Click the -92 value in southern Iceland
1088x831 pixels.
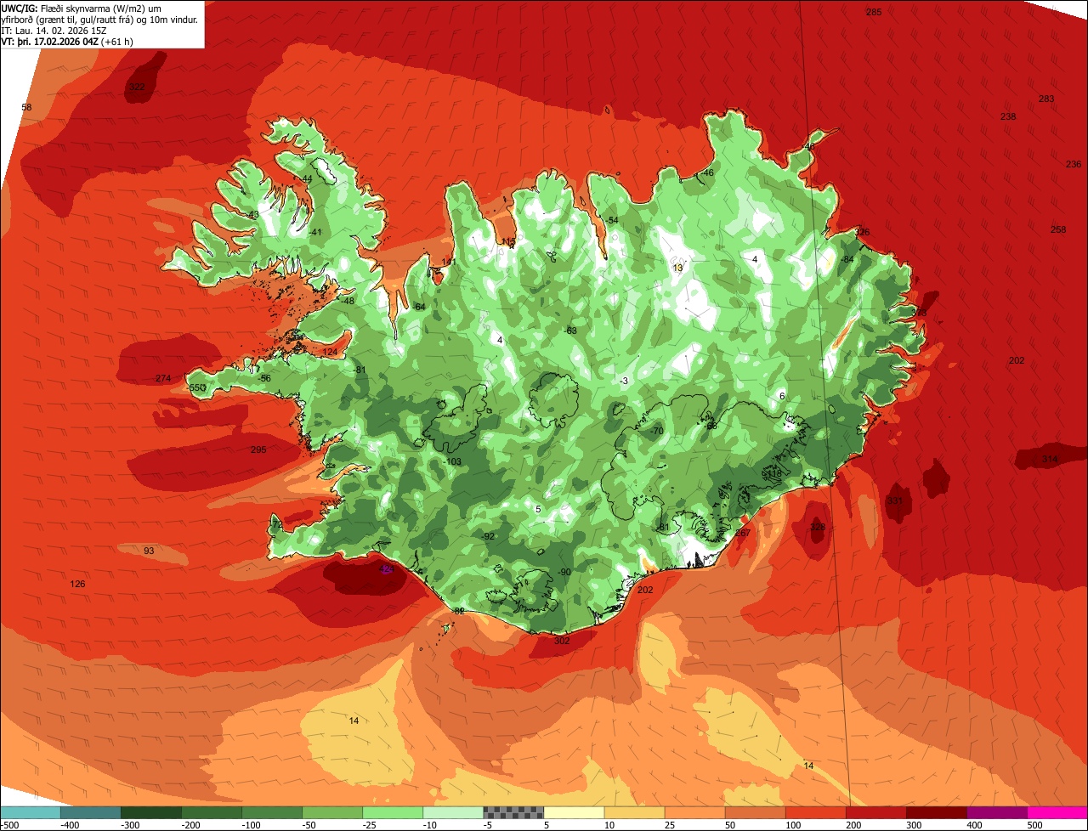point(488,537)
